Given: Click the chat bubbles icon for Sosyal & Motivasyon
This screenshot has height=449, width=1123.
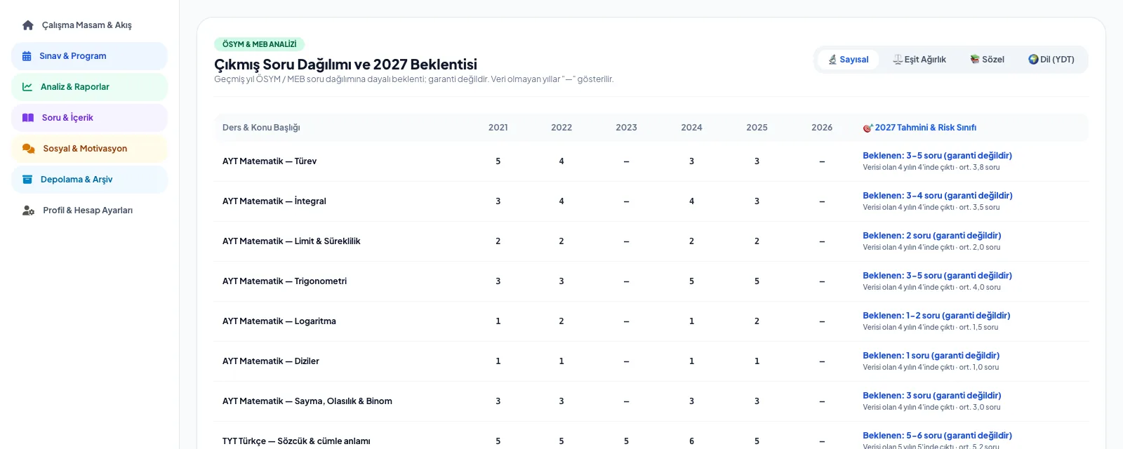Looking at the screenshot, I should coord(29,149).
